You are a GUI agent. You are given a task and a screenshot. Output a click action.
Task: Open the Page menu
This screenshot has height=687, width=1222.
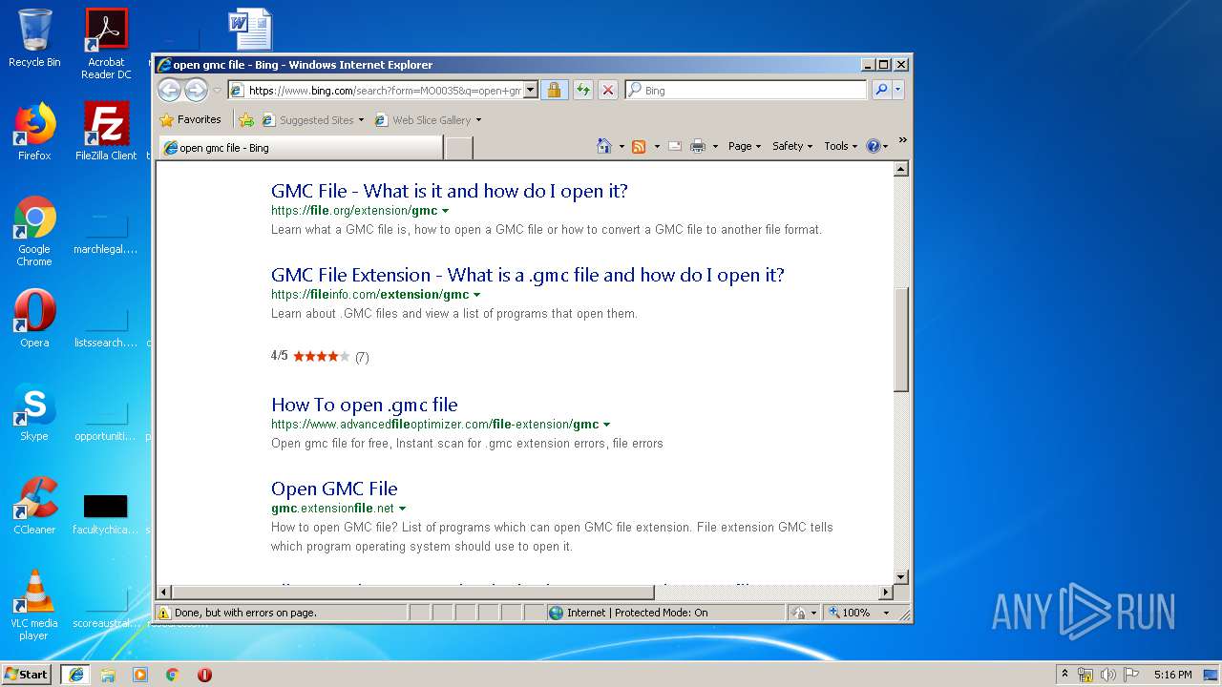(745, 146)
